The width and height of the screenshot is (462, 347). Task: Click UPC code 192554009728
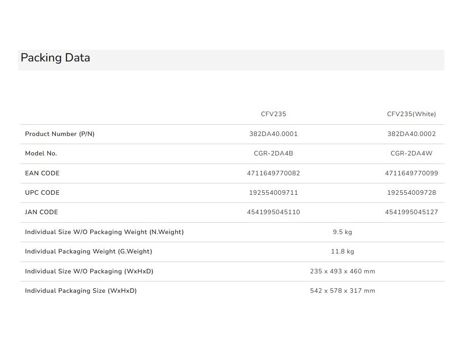[x=411, y=193]
